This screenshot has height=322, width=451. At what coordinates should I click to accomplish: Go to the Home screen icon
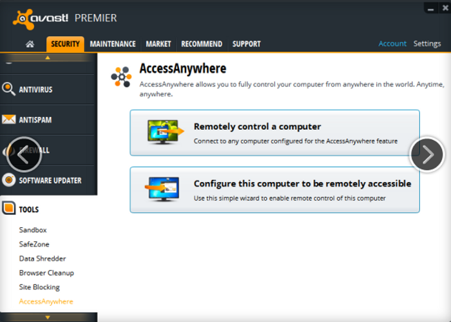[30, 44]
